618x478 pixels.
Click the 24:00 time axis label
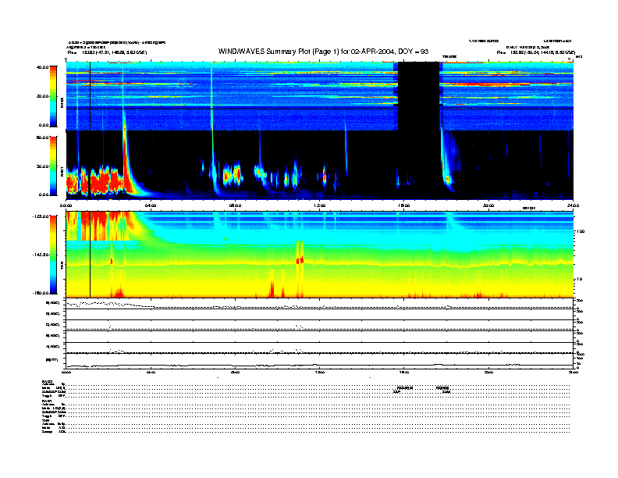[572, 205]
